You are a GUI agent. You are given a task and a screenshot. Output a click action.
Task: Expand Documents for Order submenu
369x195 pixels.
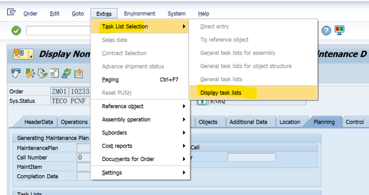[140, 159]
